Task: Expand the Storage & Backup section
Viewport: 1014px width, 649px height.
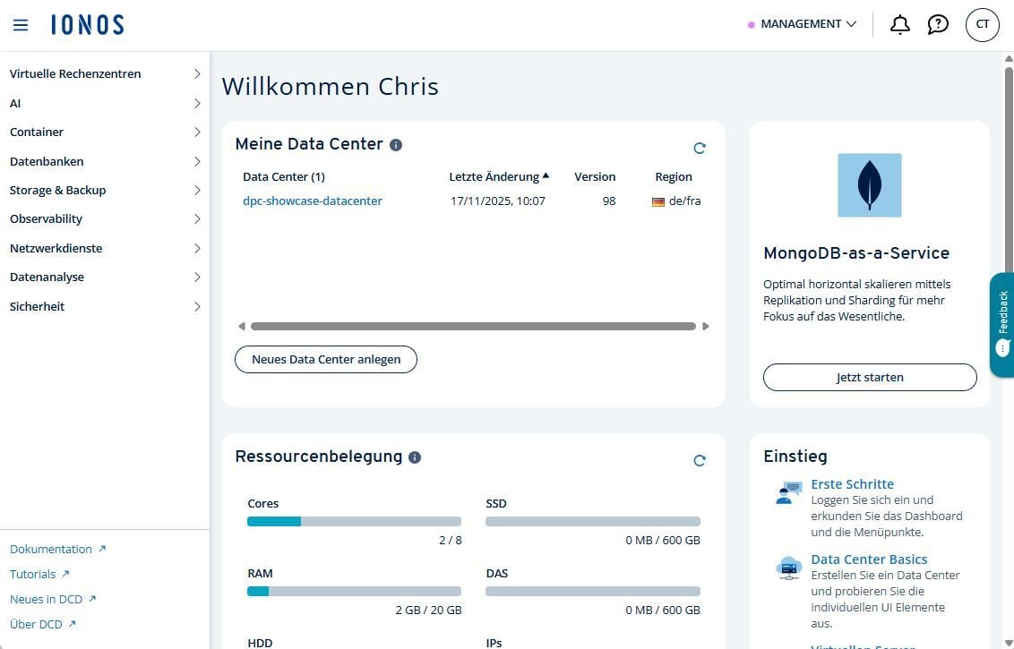Action: pos(105,191)
